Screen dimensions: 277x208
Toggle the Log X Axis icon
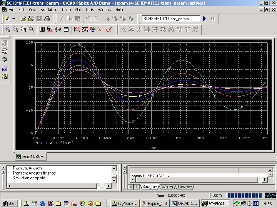pyautogui.click(x=42, y=29)
